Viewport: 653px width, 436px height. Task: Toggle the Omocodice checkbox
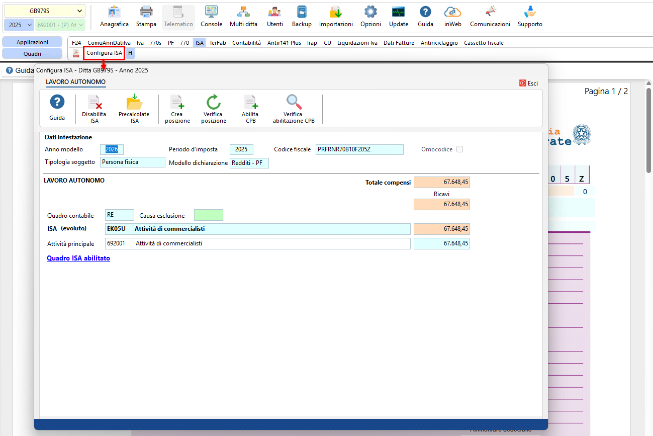tap(459, 149)
